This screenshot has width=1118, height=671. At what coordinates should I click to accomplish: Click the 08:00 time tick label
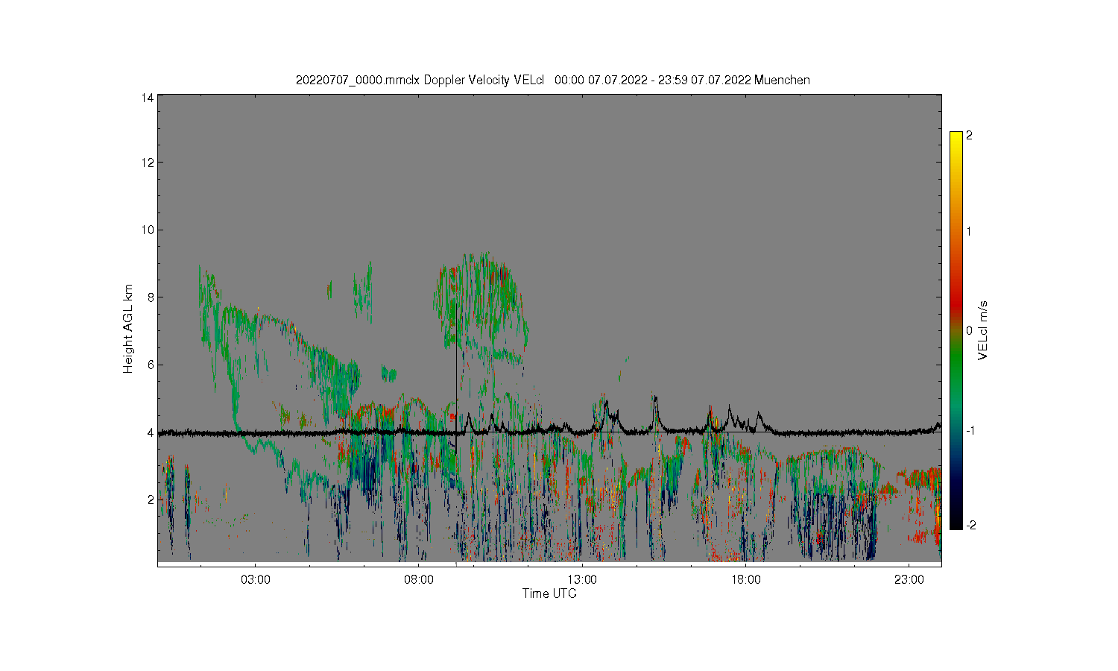point(419,580)
